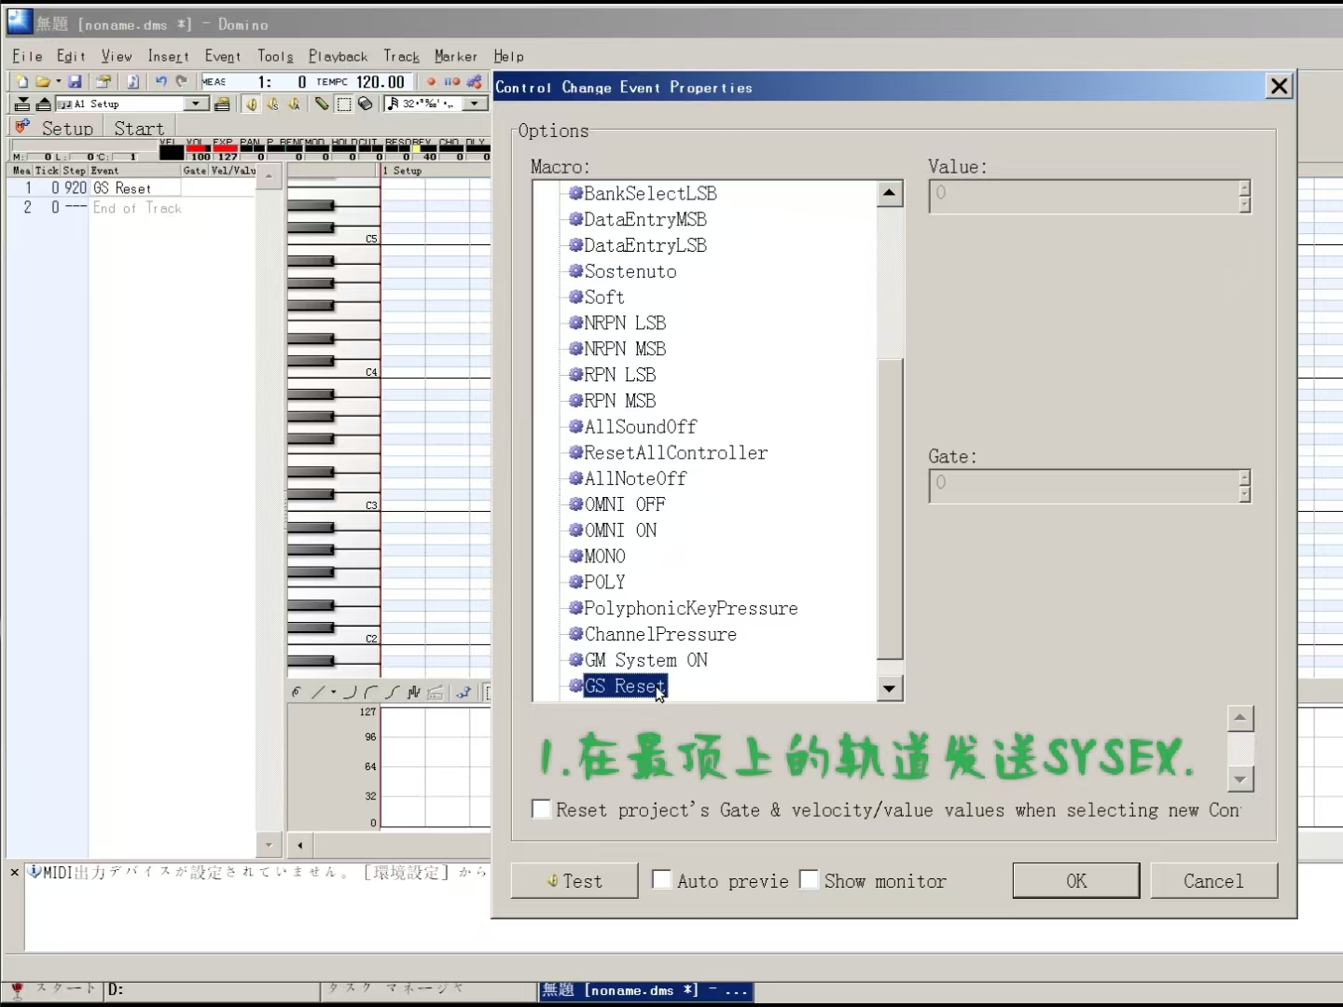Click the music file icon in the toolbar
This screenshot has width=1343, height=1007.
click(x=132, y=82)
